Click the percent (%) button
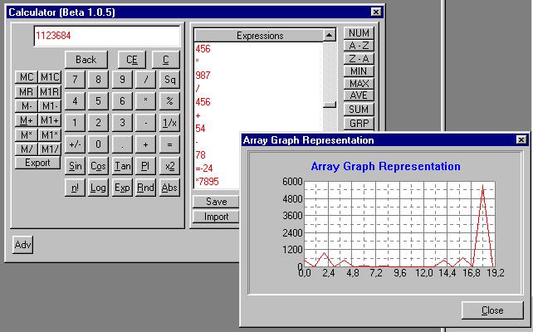The image size is (533, 332). 169,101
